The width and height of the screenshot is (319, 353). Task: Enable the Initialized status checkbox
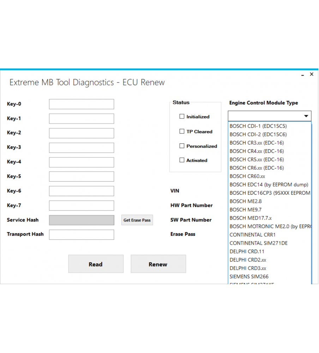[182, 116]
